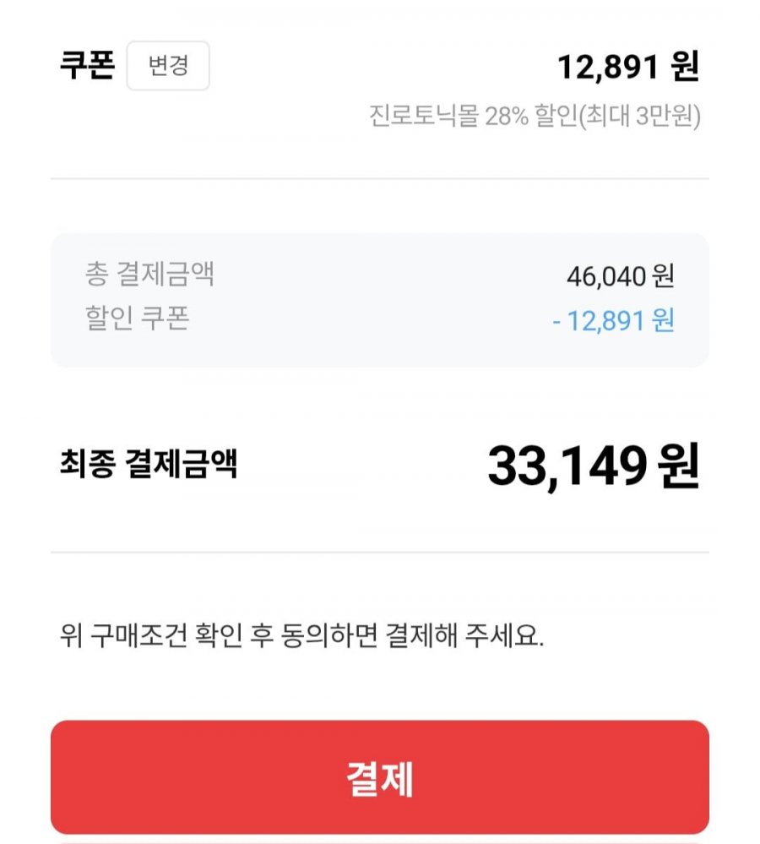Click the 원 symbol after 46,040
Viewport: 760px width, 844px height.
664,275
